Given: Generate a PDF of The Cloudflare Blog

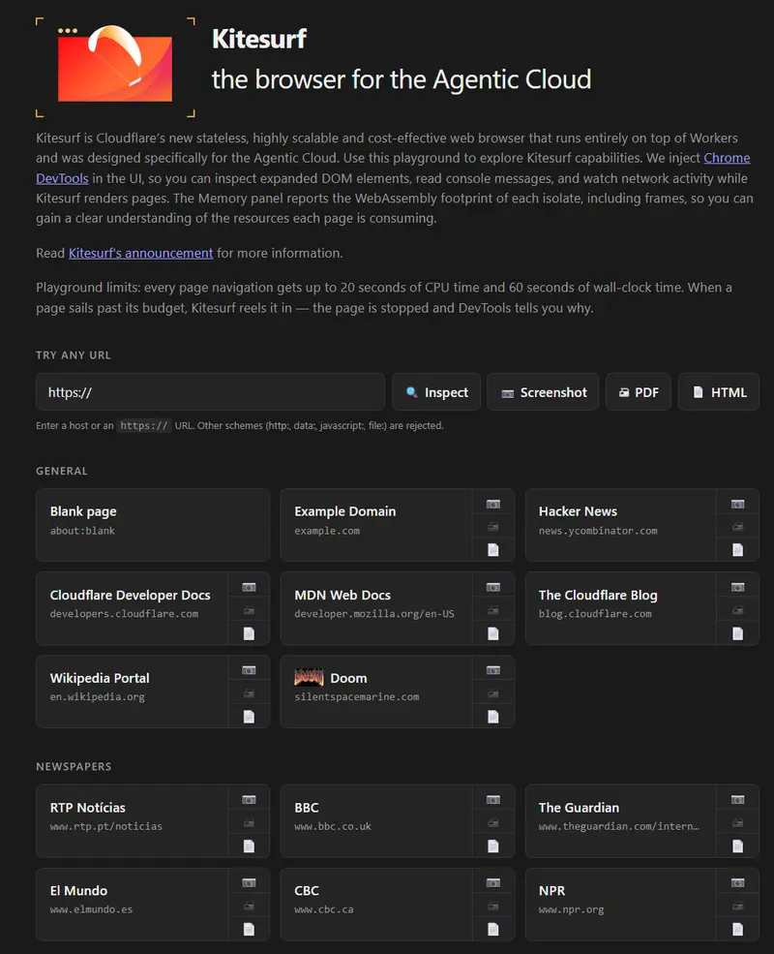Looking at the screenshot, I should pyautogui.click(x=737, y=610).
